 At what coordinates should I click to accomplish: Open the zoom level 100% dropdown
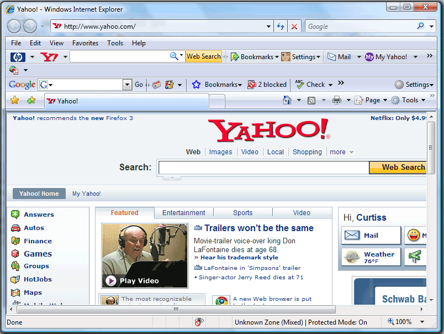tap(422, 322)
